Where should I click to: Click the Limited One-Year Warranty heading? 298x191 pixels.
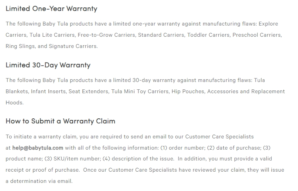[51, 9]
